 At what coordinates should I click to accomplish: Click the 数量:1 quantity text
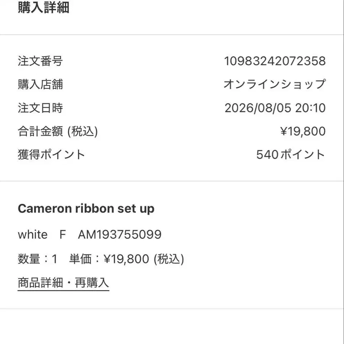[38, 259]
